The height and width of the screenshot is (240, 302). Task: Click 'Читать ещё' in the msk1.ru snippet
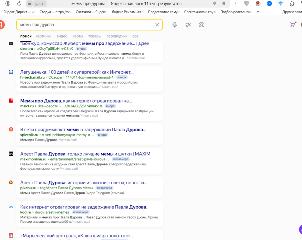89,115
